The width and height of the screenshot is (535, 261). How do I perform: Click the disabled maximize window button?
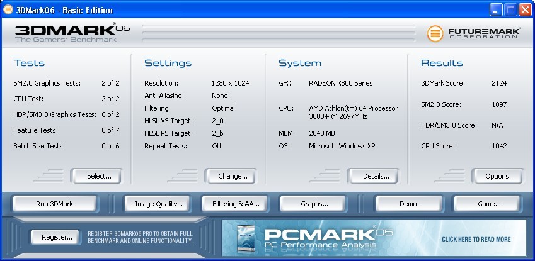click(x=511, y=10)
